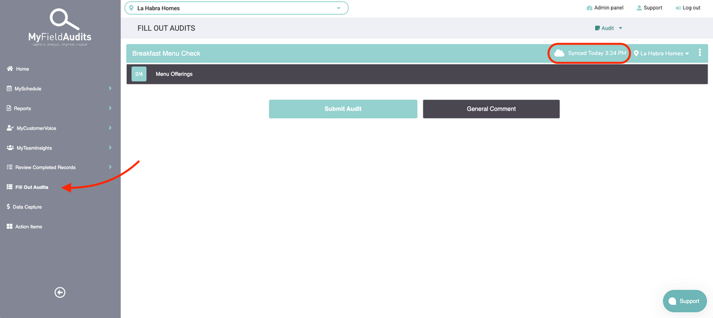Click the Home house icon

[x=10, y=69]
